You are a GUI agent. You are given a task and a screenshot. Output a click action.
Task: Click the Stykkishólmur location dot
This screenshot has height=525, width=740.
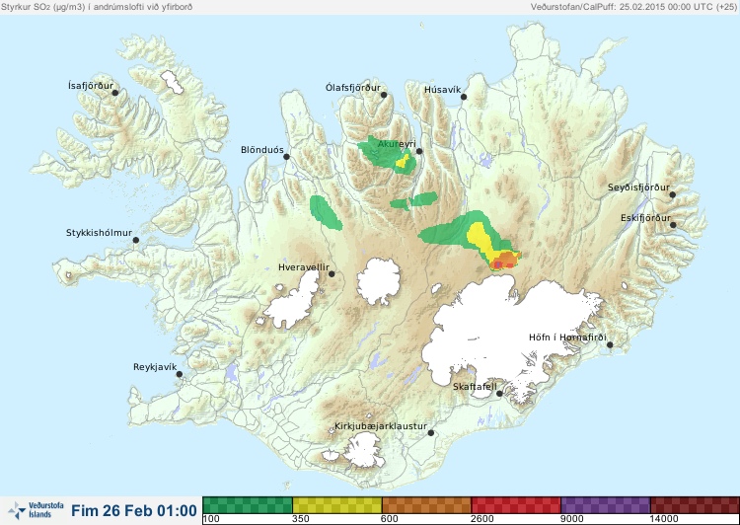pyautogui.click(x=136, y=241)
